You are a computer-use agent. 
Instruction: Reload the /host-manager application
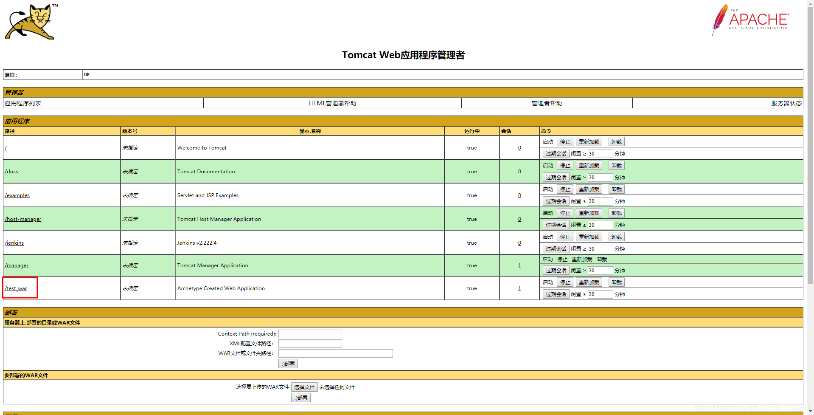click(589, 213)
